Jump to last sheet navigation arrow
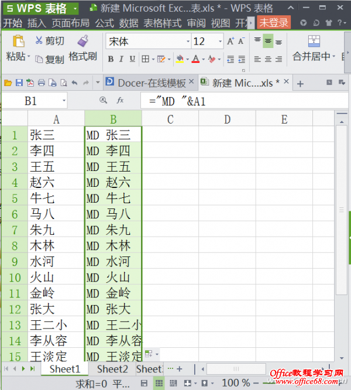 pos(32,368)
